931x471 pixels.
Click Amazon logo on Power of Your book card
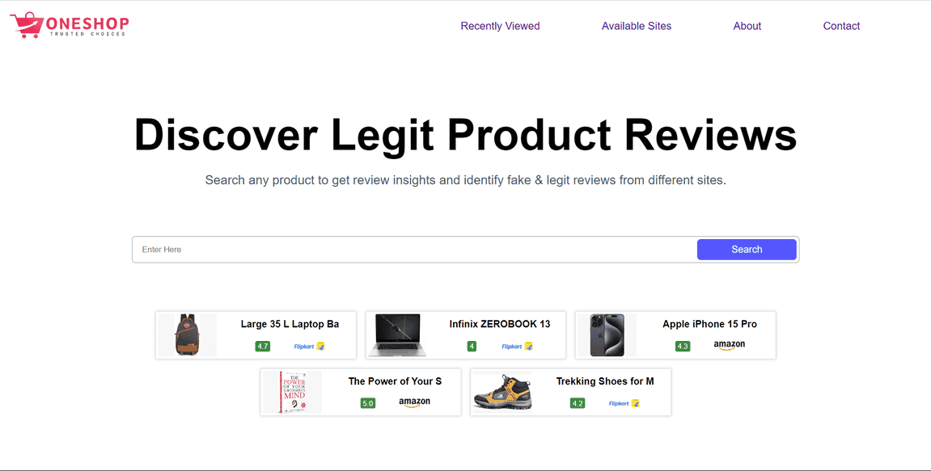pyautogui.click(x=414, y=402)
